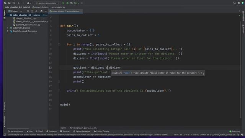
Task: Open Terminal tool window
Action: pyautogui.click(x=65, y=131)
